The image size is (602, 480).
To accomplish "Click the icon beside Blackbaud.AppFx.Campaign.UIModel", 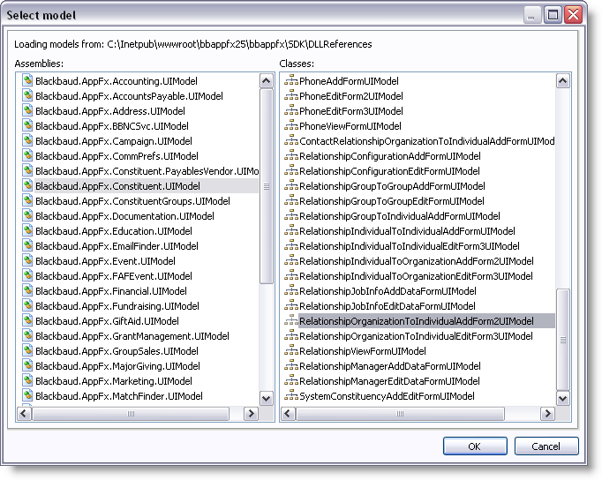I will (x=27, y=140).
